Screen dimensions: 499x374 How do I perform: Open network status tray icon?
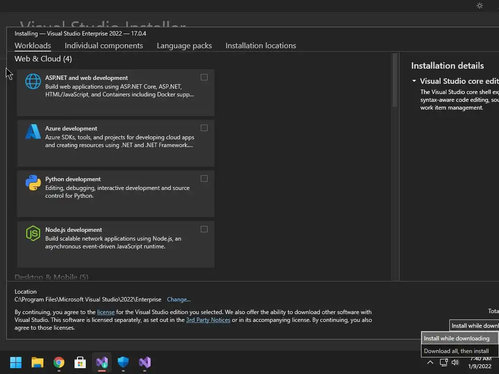tap(443, 362)
